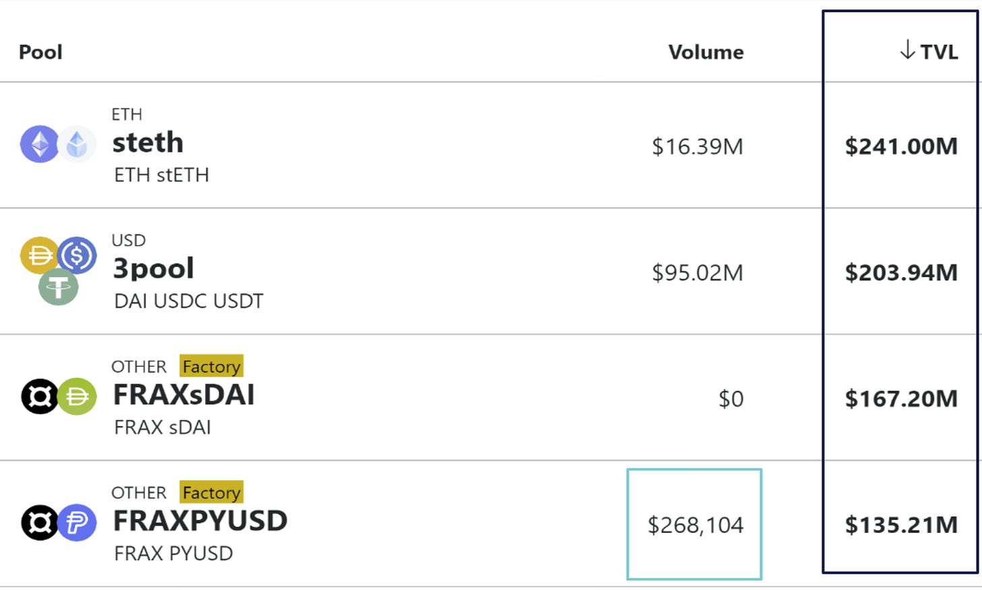Click the PYUSD PayPal token icon
982x590 pixels.
[77, 523]
